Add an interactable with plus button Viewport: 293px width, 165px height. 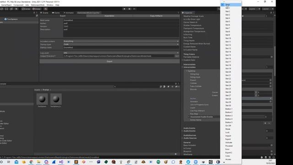[x=265, y=123]
